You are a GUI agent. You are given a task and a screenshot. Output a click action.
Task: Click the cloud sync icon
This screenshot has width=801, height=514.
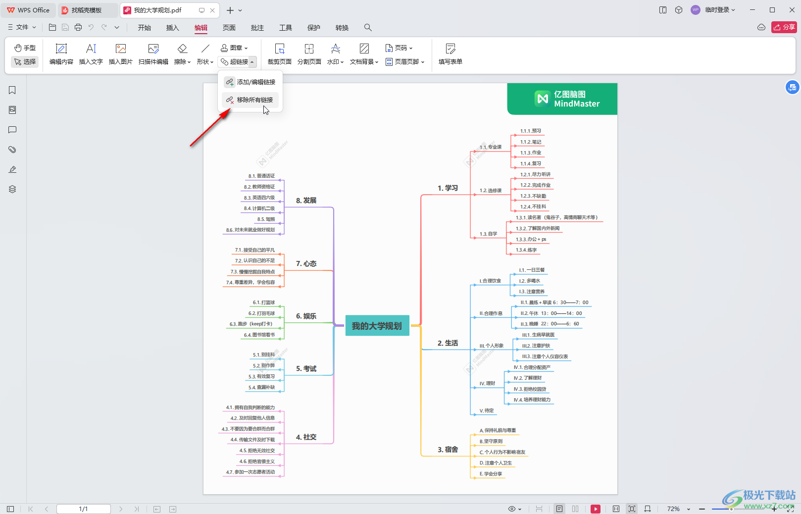point(761,27)
